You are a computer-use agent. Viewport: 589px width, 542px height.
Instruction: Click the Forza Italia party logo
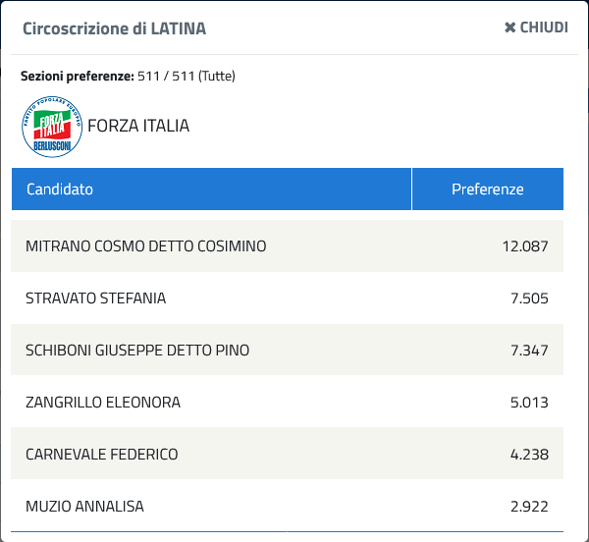pos(52,127)
